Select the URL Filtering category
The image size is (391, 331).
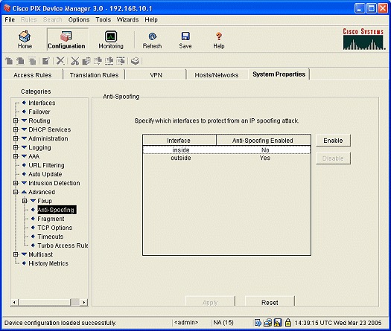46,165
